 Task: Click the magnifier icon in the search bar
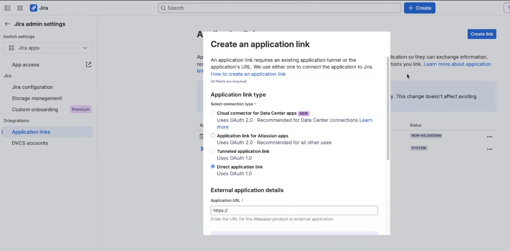[x=163, y=8]
